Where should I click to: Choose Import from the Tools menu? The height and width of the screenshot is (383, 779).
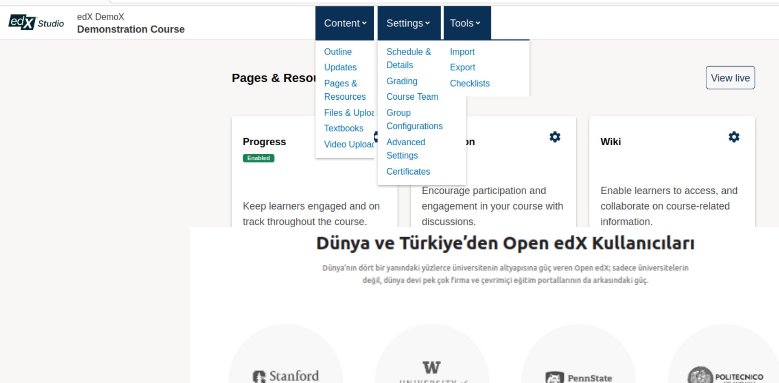click(462, 52)
